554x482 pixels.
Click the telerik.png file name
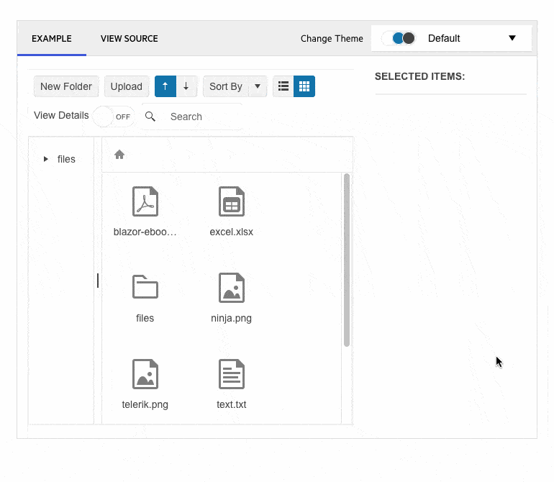point(145,404)
